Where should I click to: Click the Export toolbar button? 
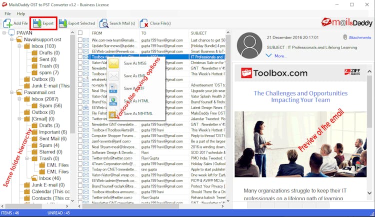(43, 23)
